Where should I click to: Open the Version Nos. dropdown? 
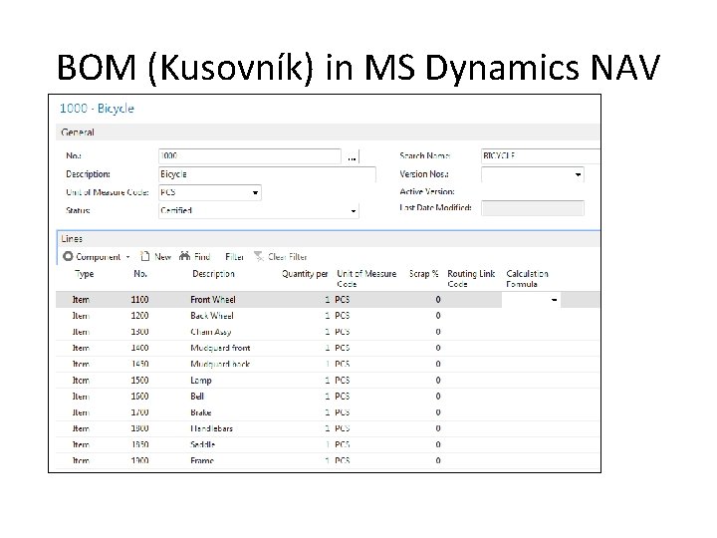click(578, 174)
